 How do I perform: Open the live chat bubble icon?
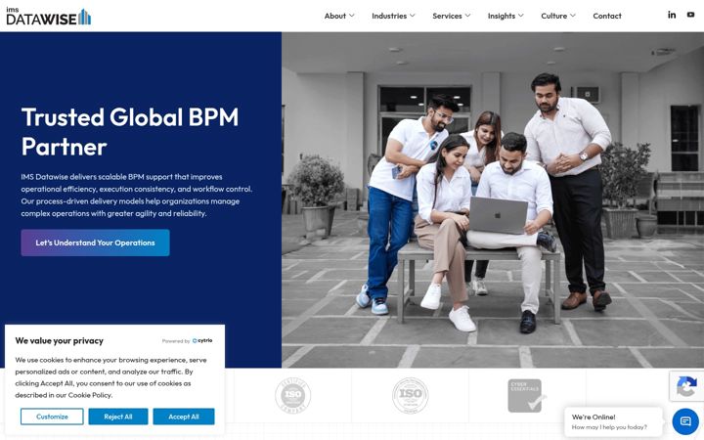click(685, 421)
